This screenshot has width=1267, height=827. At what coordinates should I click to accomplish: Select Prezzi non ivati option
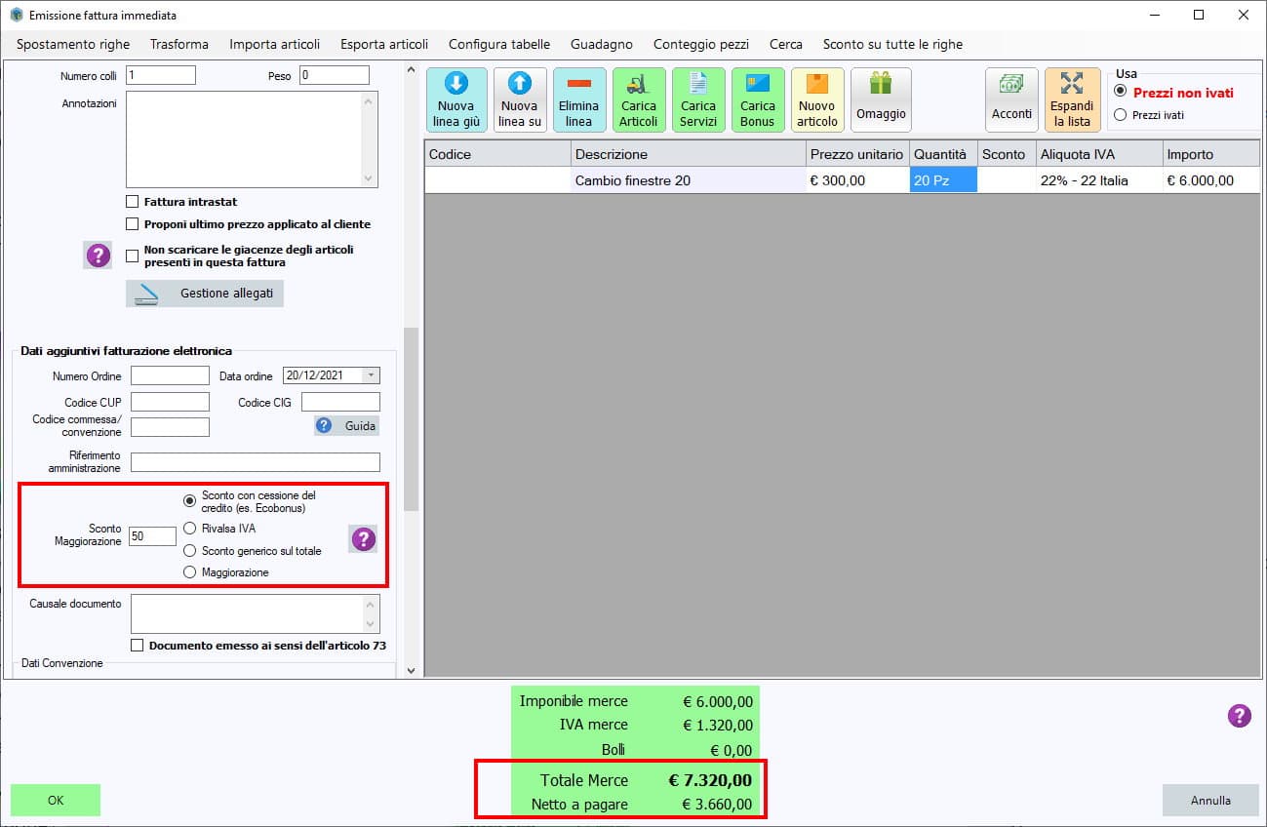click(1120, 92)
